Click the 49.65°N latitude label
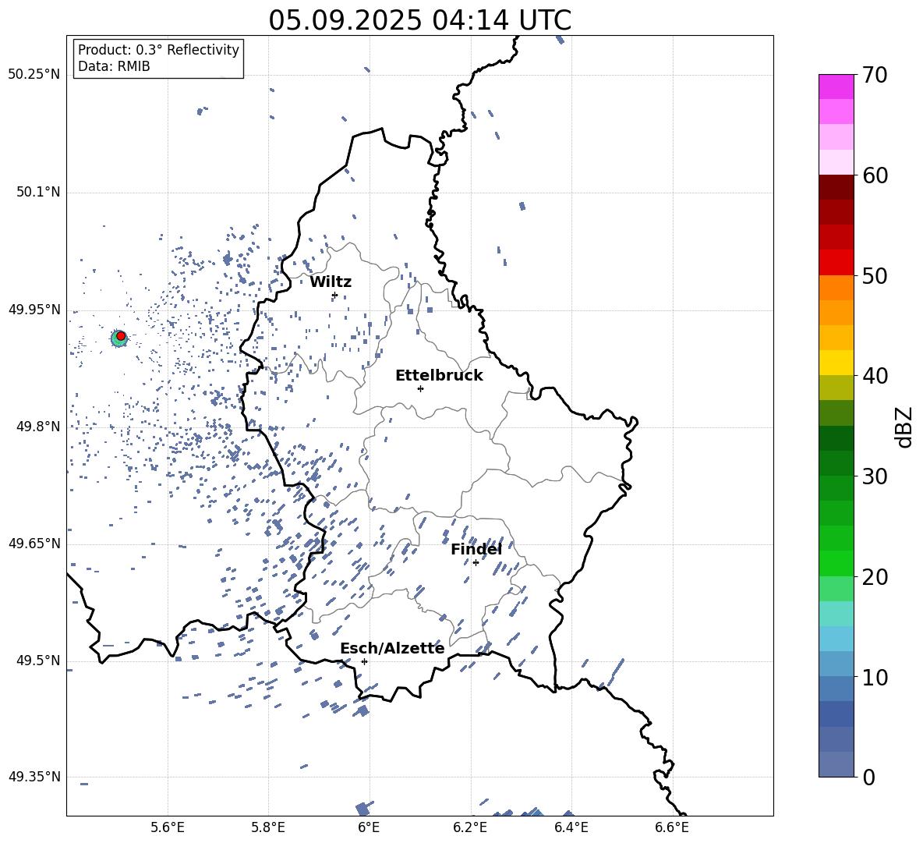The height and width of the screenshot is (843, 923). pyautogui.click(x=34, y=543)
